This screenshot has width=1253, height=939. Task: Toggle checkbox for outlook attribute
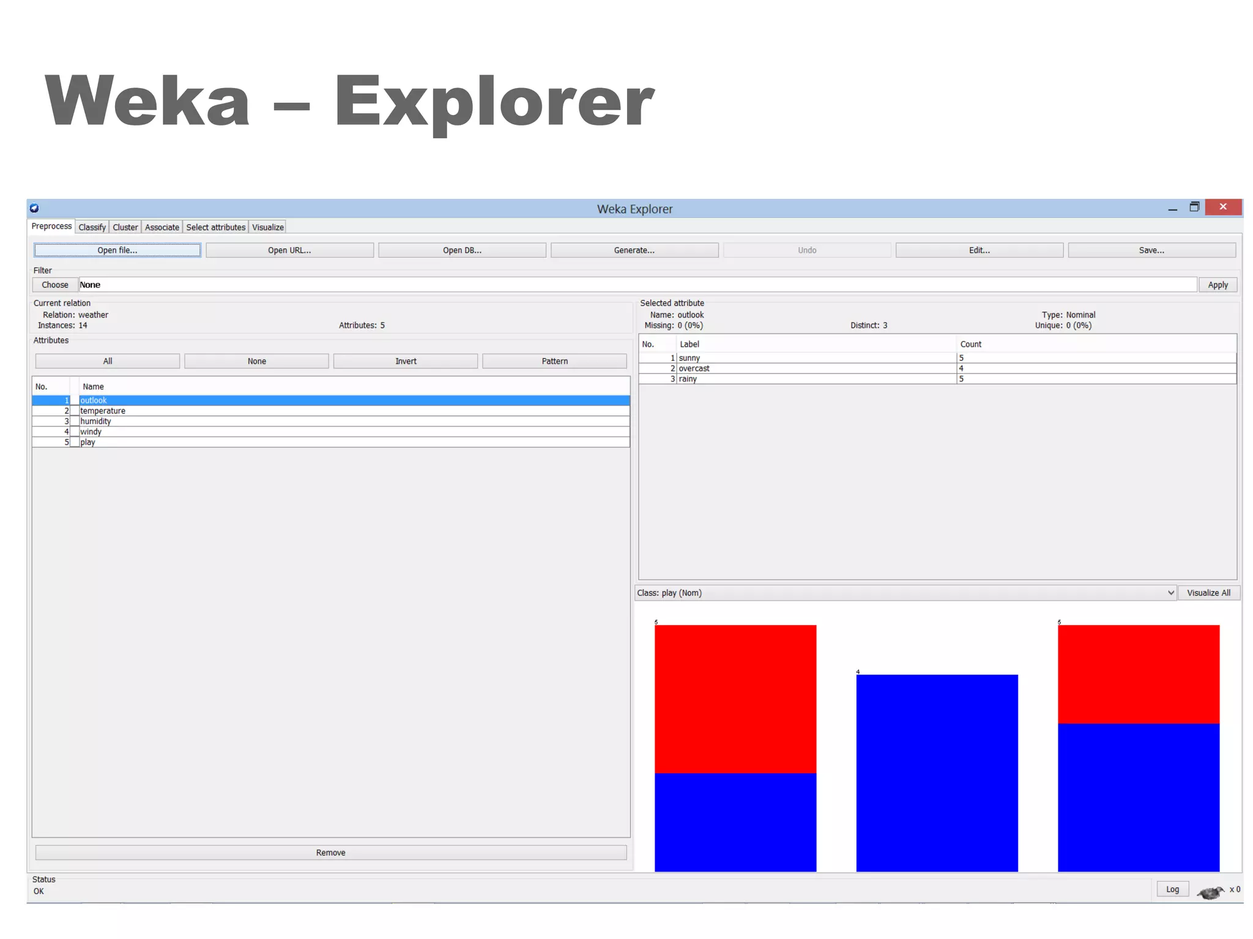pyautogui.click(x=75, y=401)
